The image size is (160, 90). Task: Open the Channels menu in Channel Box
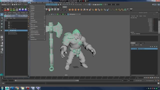(x=133, y=16)
